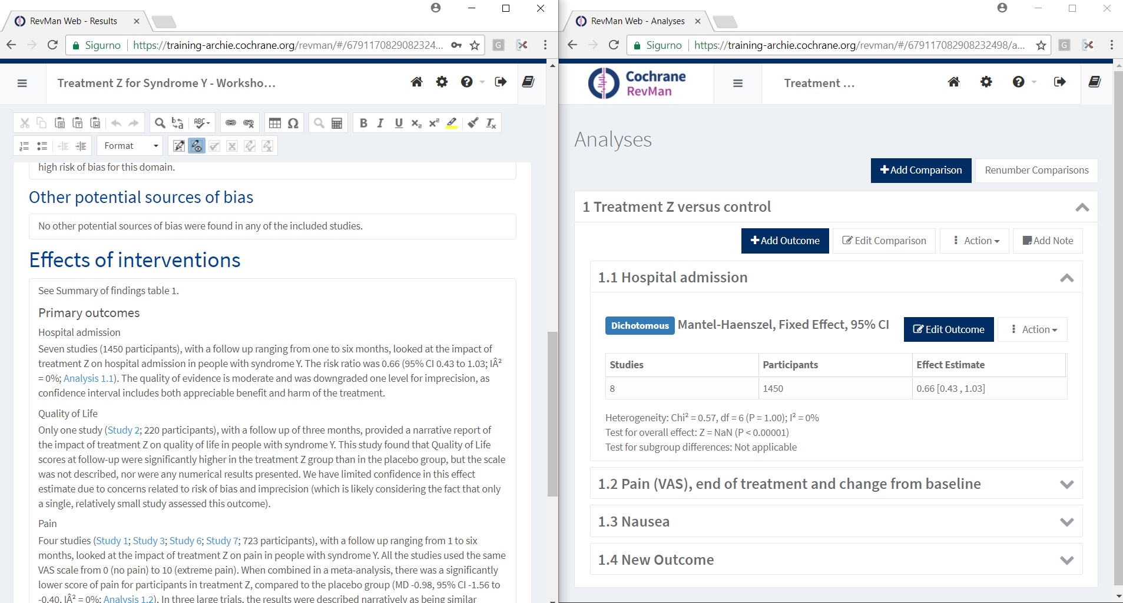Insert a special character with the Omega icon
The height and width of the screenshot is (603, 1123).
coord(293,123)
